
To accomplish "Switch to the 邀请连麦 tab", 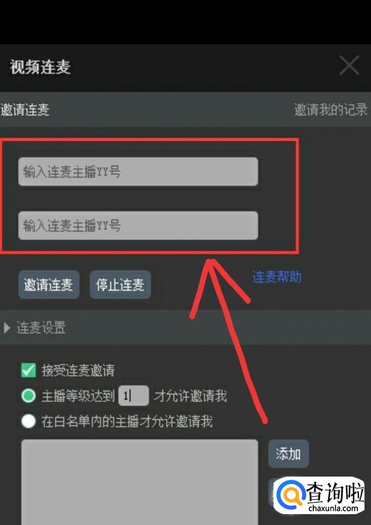I will pyautogui.click(x=25, y=110).
